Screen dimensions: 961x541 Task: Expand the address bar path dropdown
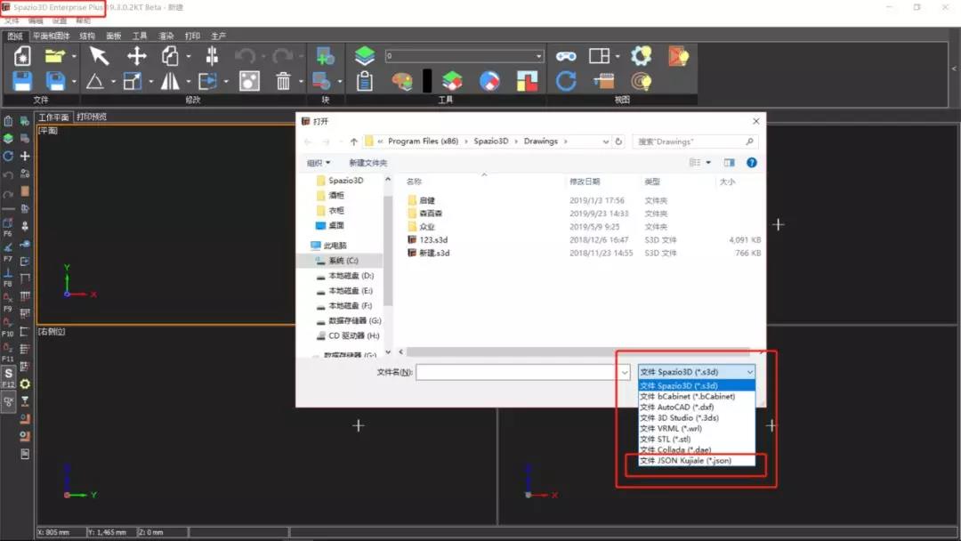pos(606,141)
